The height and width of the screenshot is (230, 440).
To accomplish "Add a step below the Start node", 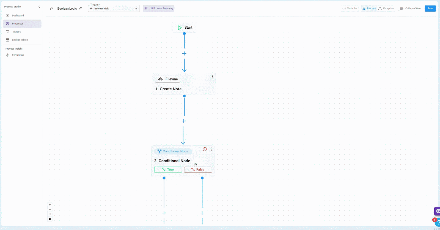I will 184,53.
